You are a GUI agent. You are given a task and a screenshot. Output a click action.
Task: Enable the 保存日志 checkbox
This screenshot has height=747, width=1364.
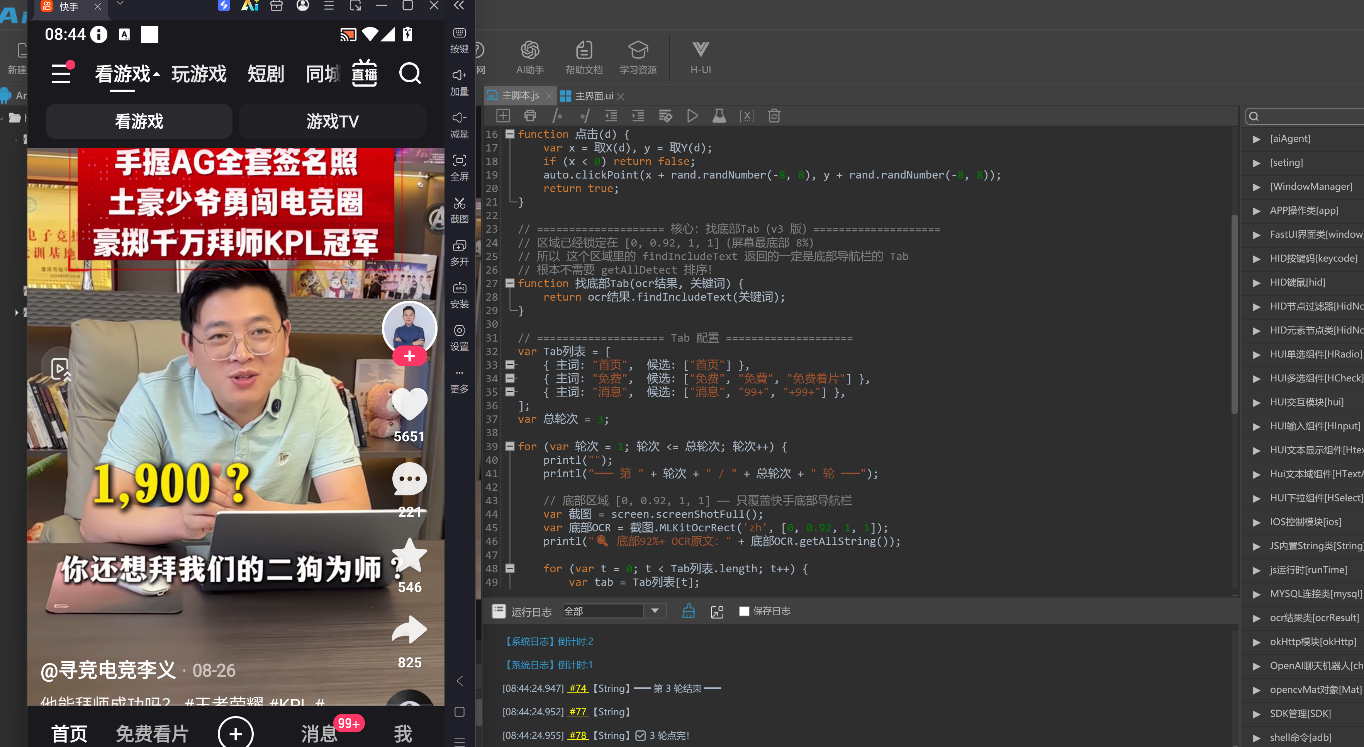(744, 611)
